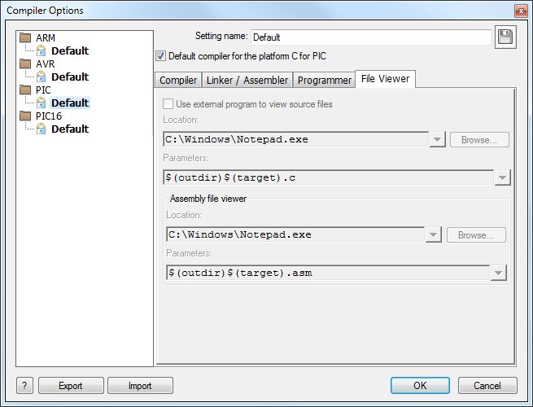The height and width of the screenshot is (407, 533).
Task: Click parameters field containing $(target).asm
Action: pyautogui.click(x=328, y=273)
